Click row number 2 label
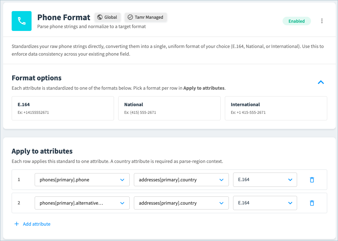This screenshot has height=241, width=338. (19, 203)
